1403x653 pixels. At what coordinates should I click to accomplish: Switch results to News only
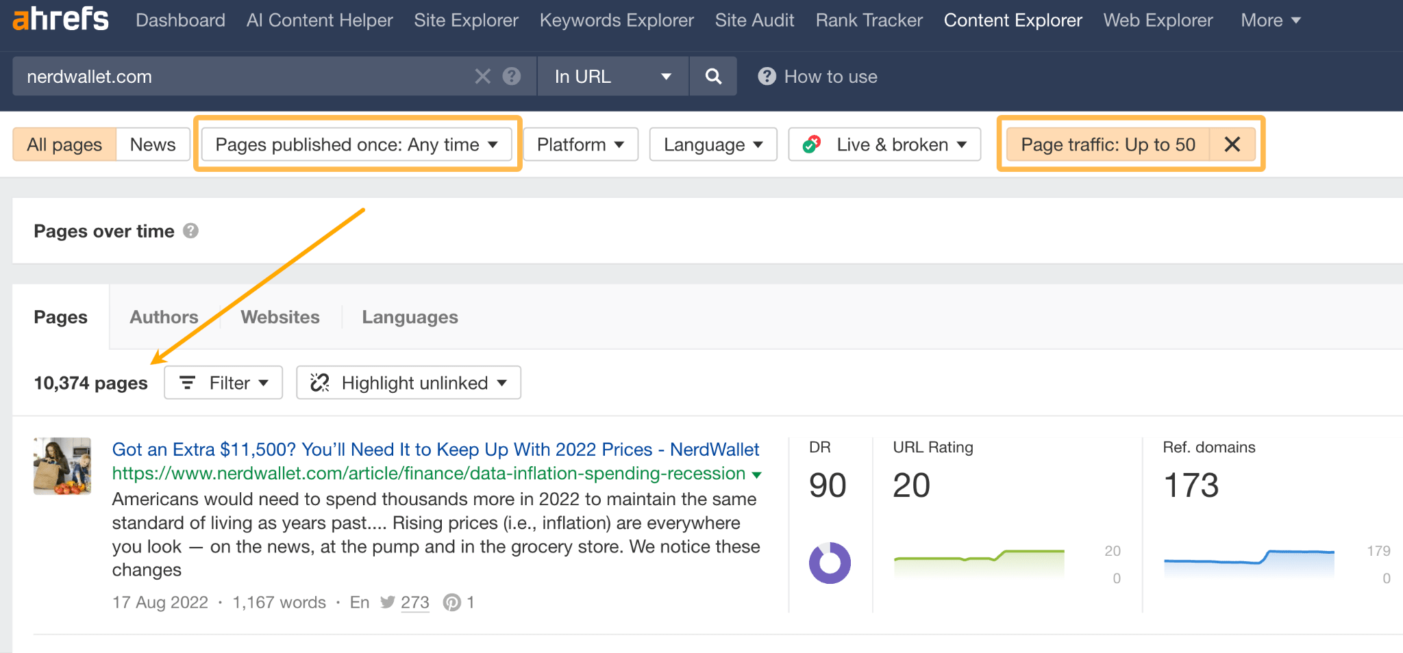152,144
